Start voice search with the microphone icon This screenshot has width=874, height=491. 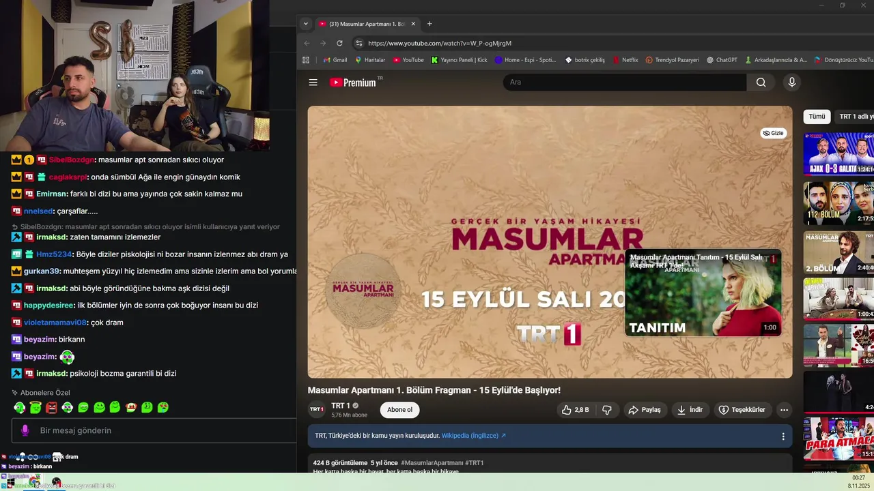coord(791,83)
